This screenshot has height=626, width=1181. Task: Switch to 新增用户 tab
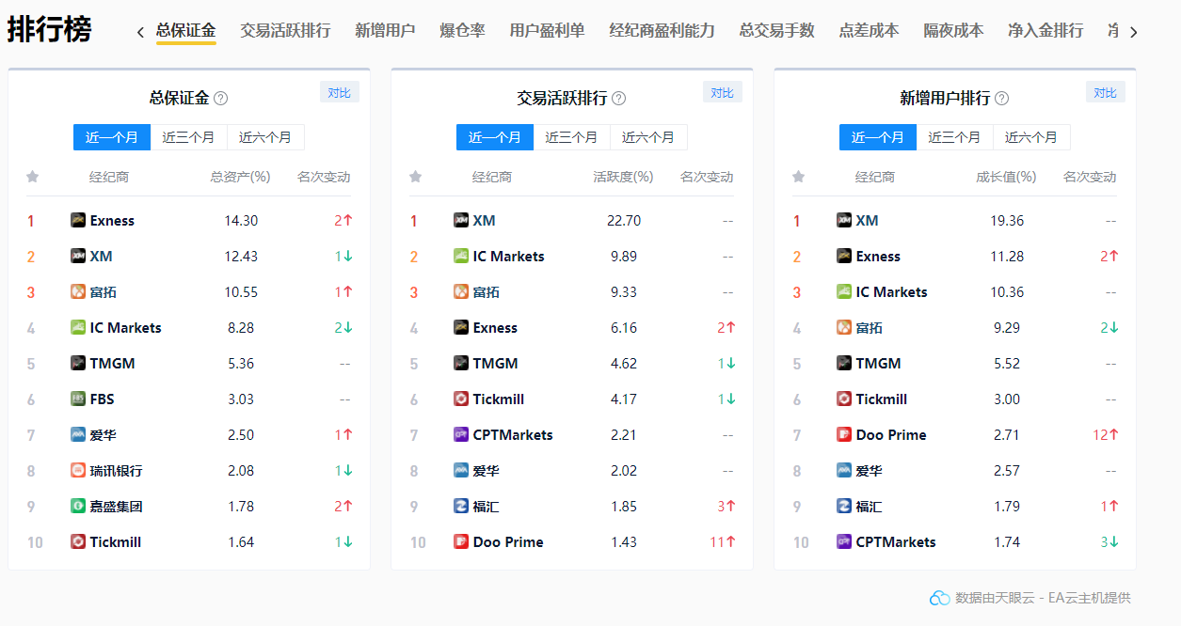(x=385, y=31)
